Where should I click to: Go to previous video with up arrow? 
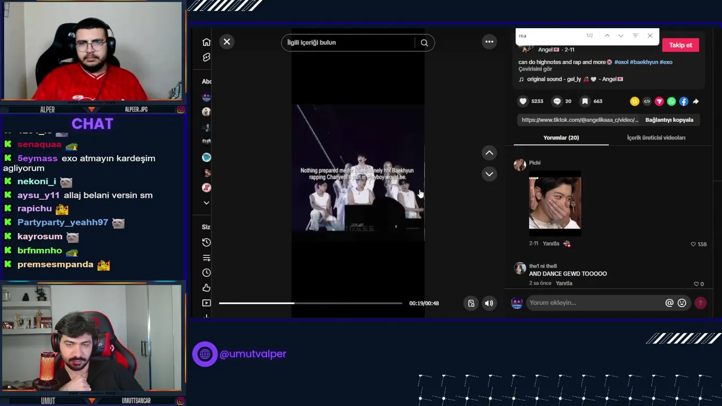pos(489,153)
